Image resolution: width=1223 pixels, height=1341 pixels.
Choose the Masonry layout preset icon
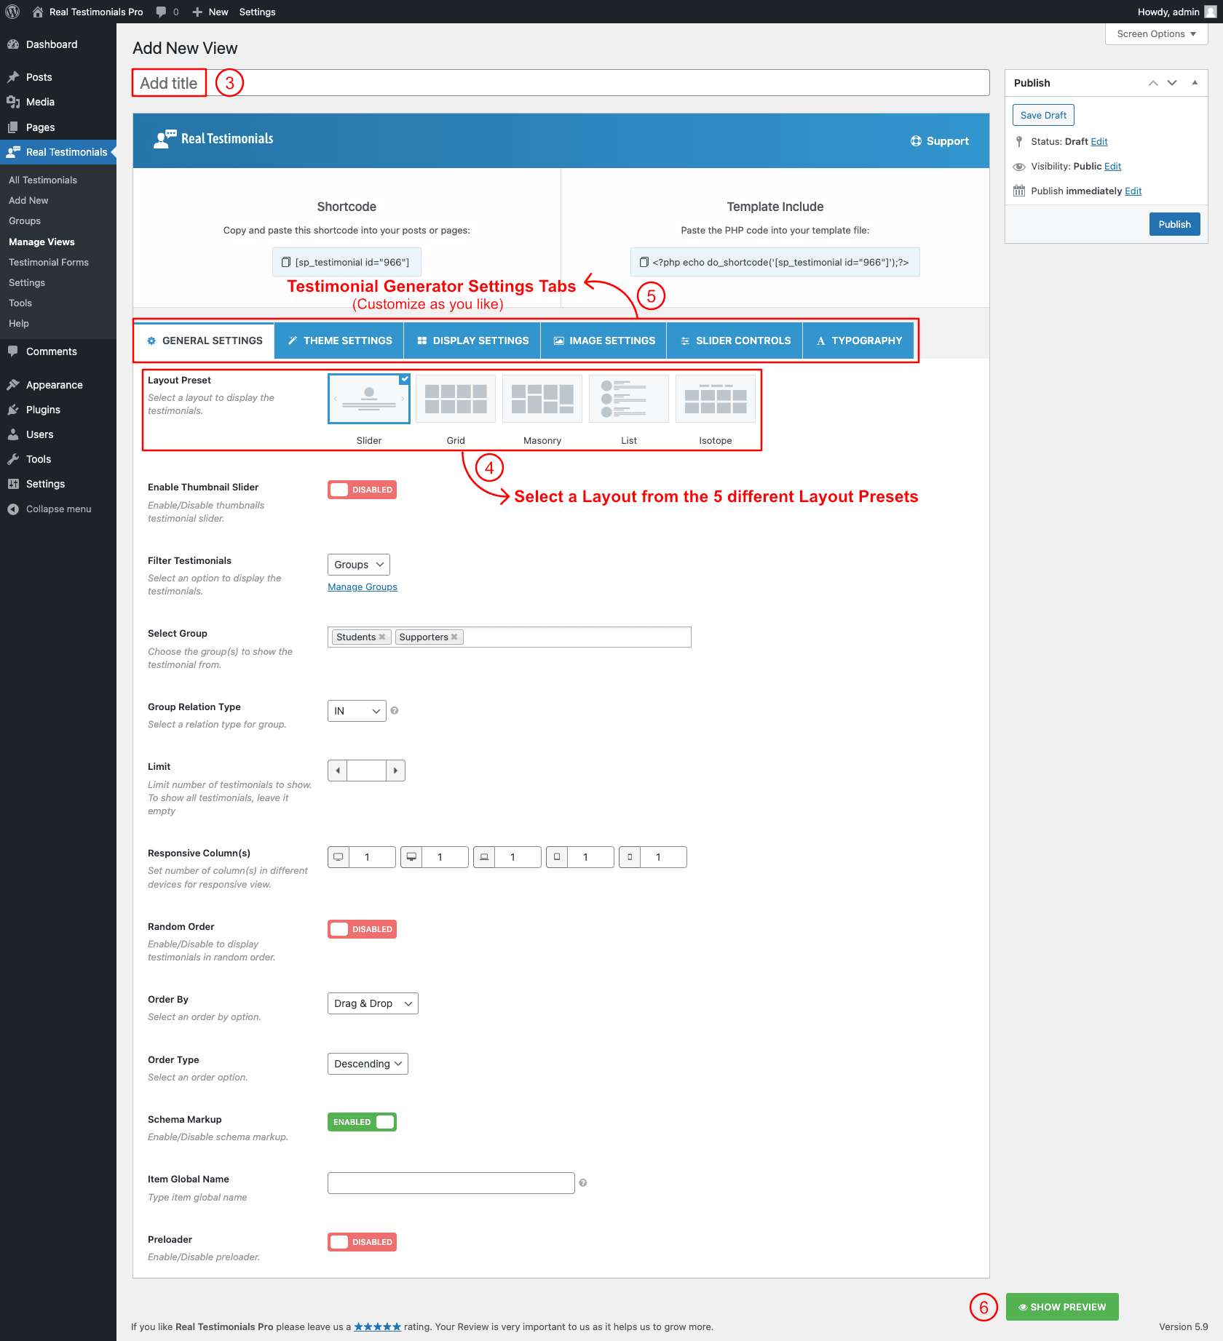pos(542,399)
